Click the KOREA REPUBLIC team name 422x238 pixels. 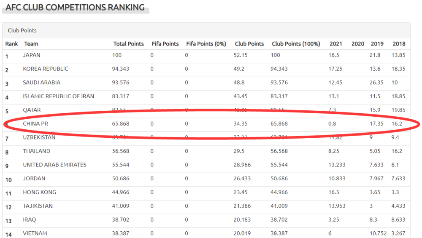46,69
